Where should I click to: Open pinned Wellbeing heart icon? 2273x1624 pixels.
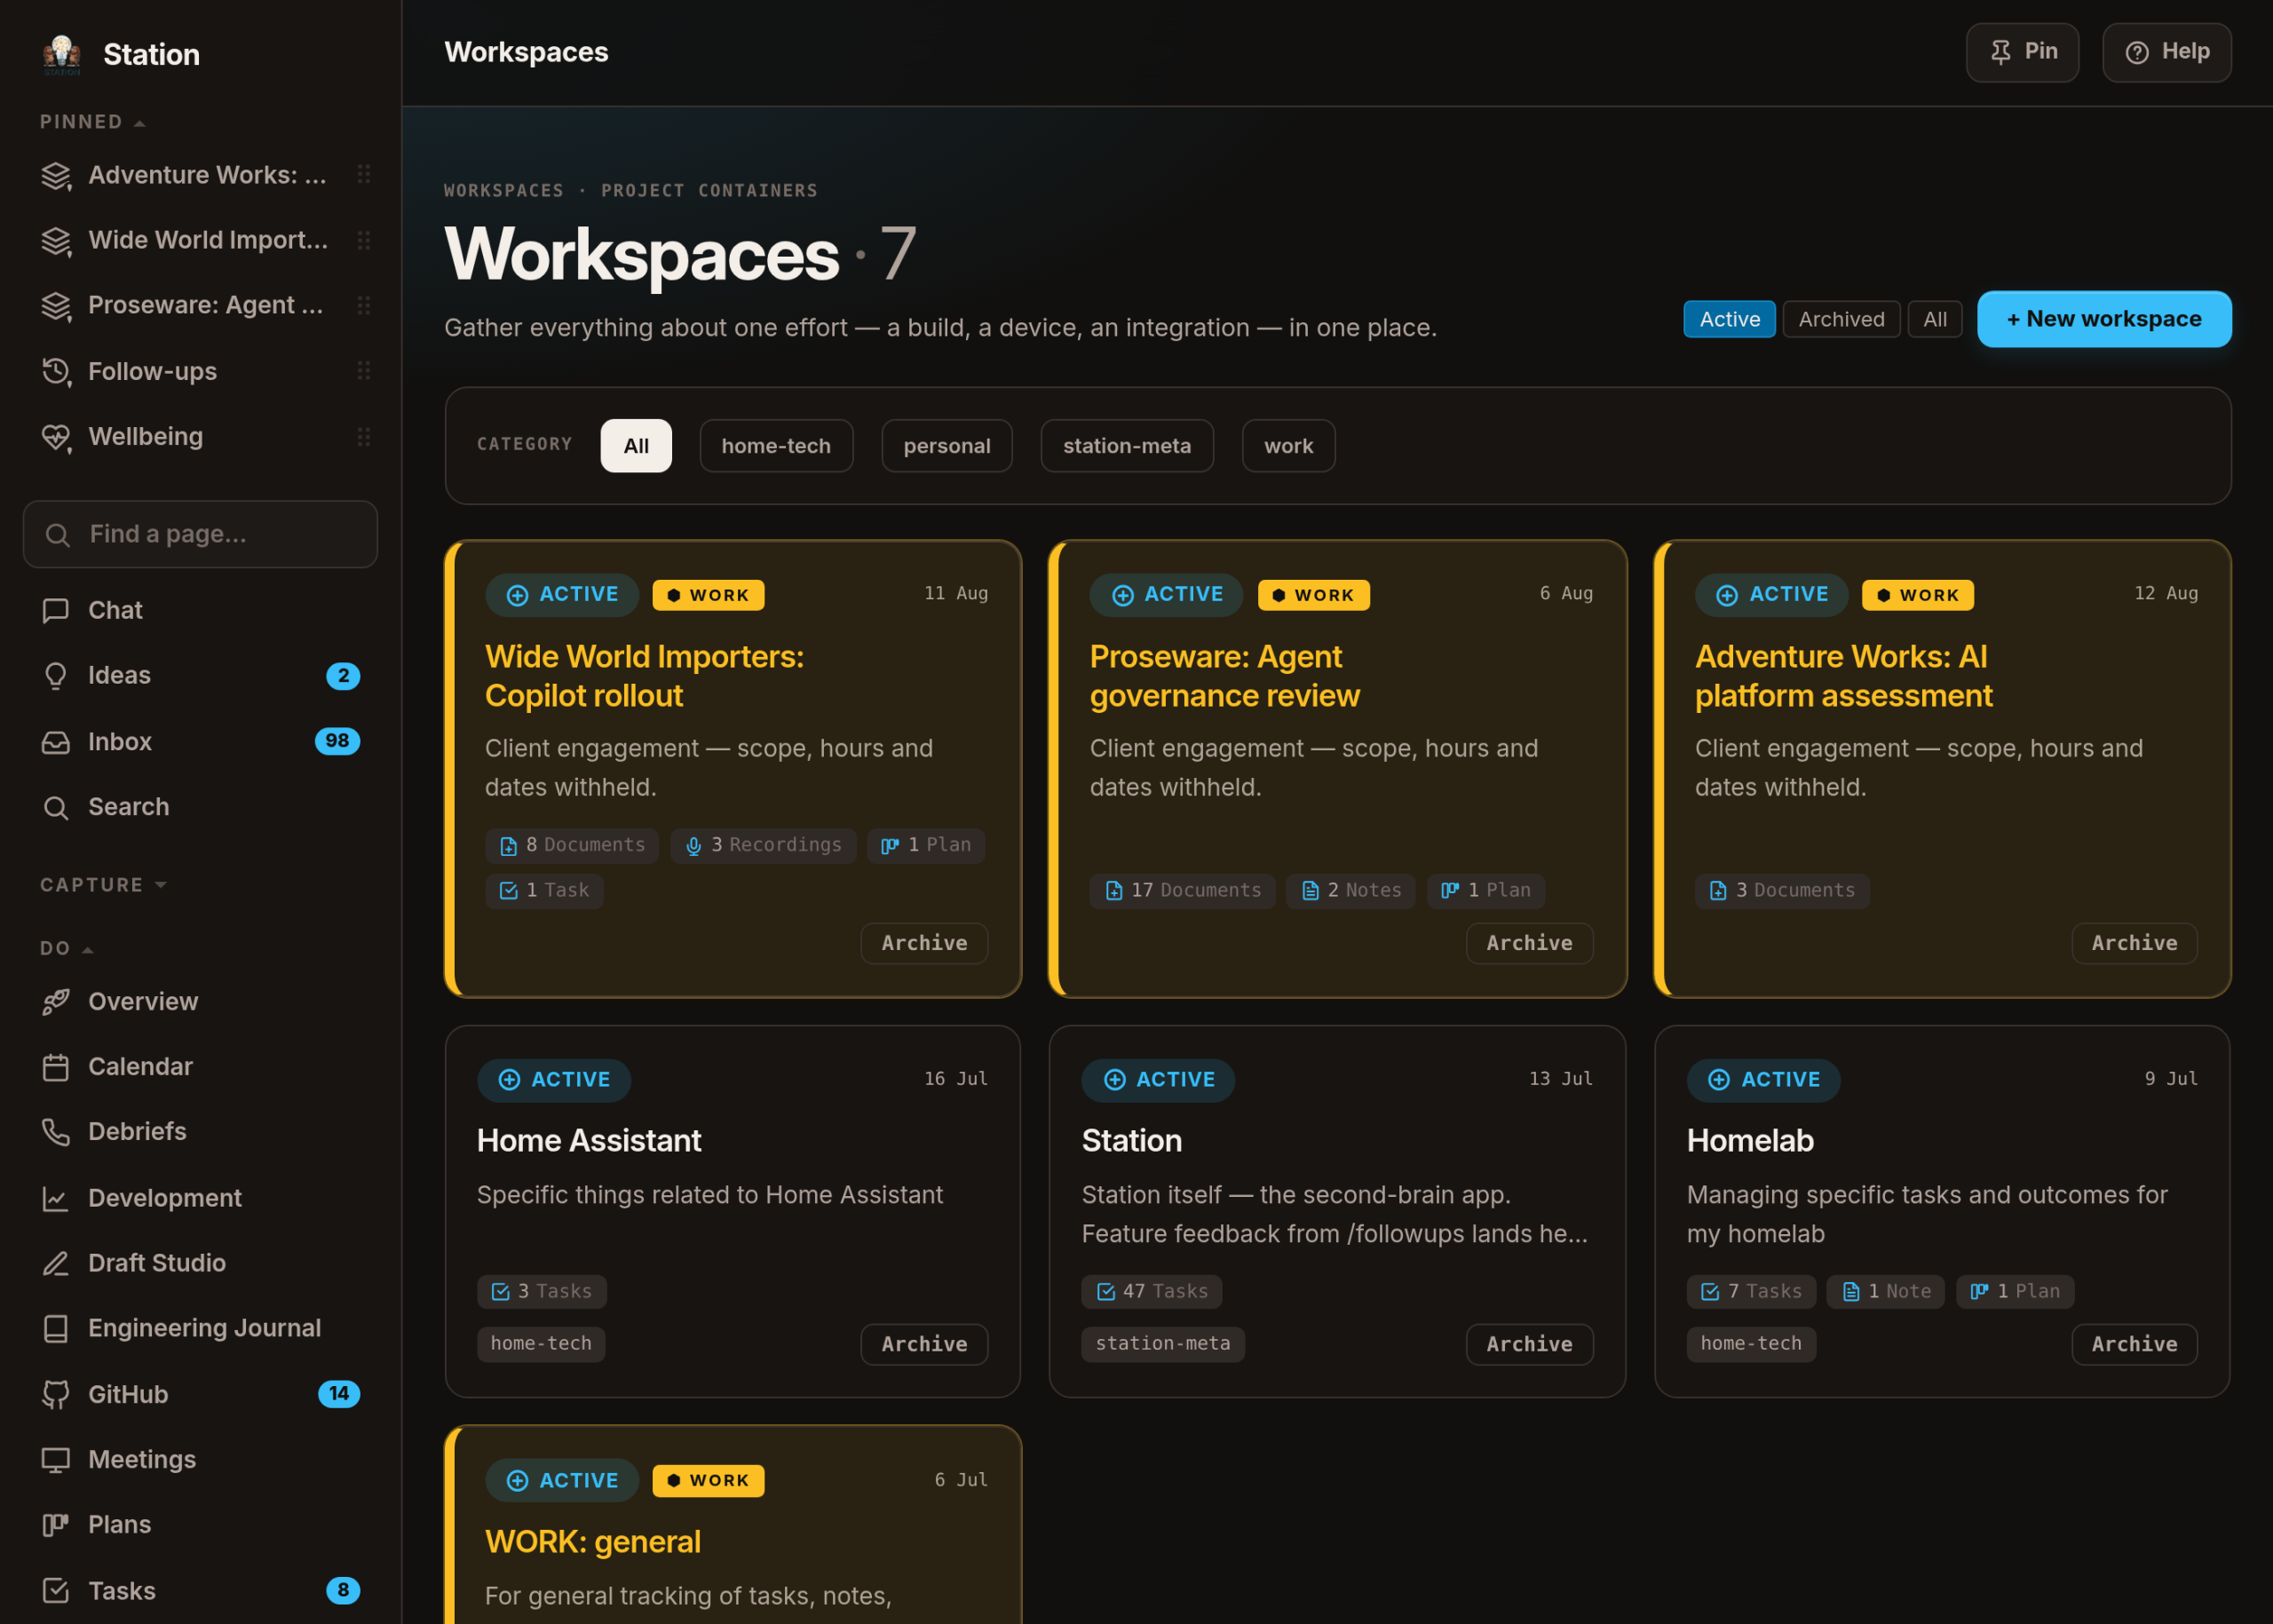pyautogui.click(x=56, y=437)
